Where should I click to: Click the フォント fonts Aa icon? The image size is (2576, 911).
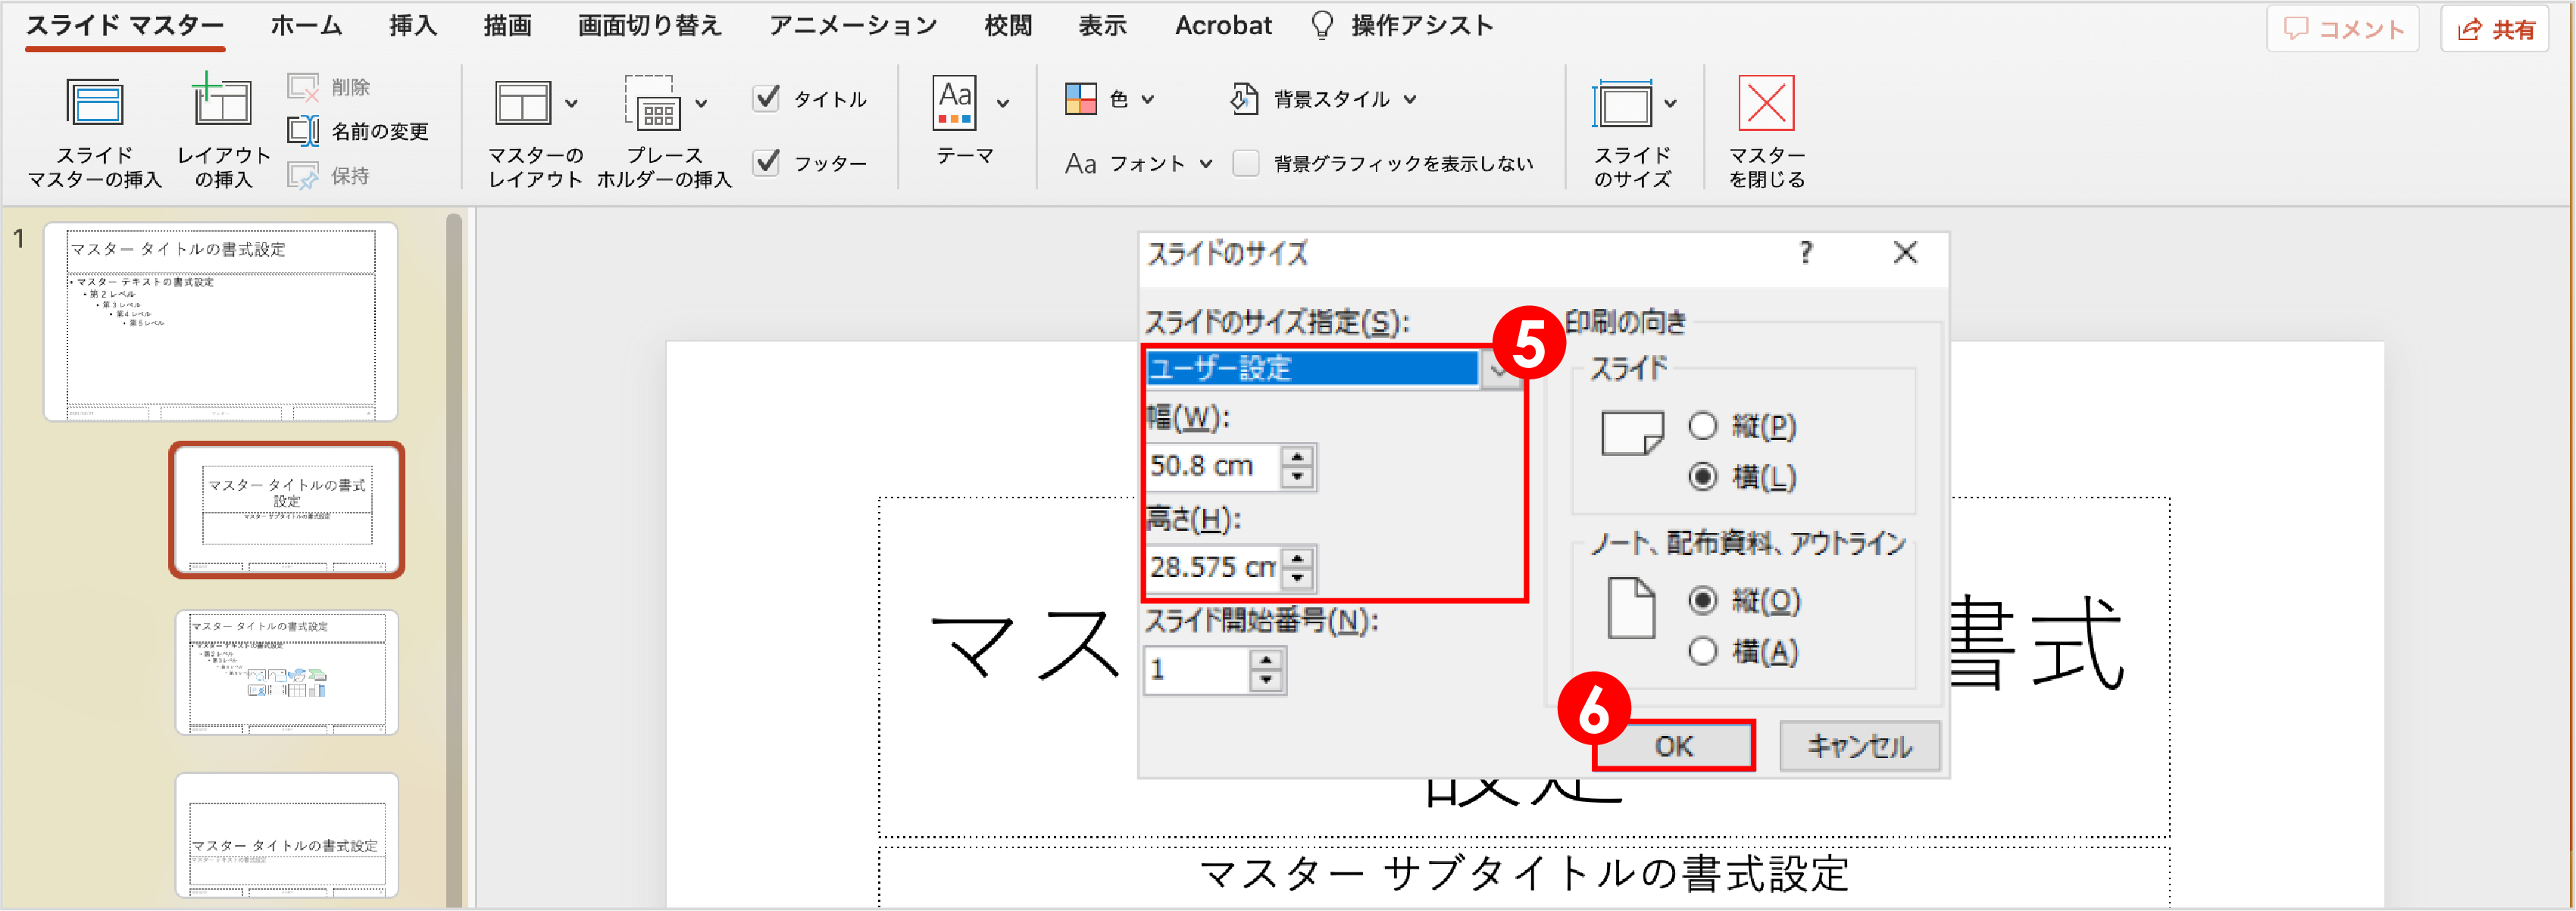[1080, 163]
